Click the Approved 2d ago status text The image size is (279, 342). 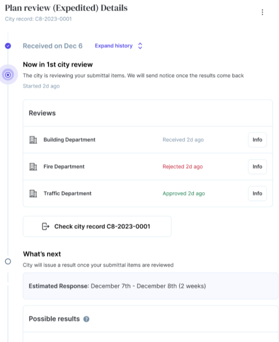[183, 193]
